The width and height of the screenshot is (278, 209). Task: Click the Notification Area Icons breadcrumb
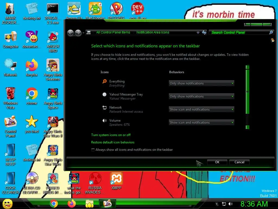click(x=153, y=32)
